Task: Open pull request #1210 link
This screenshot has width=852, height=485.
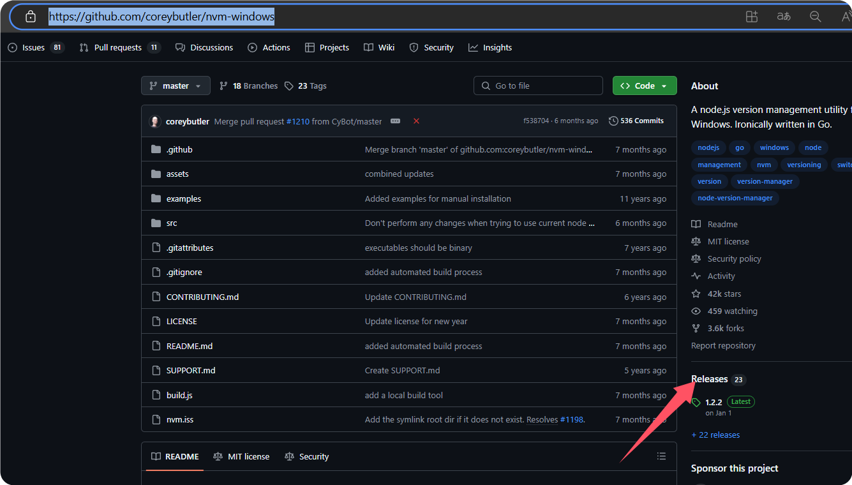Action: tap(298, 121)
